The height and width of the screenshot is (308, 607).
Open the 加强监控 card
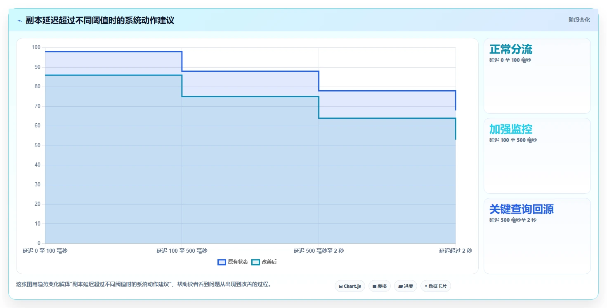point(537,156)
